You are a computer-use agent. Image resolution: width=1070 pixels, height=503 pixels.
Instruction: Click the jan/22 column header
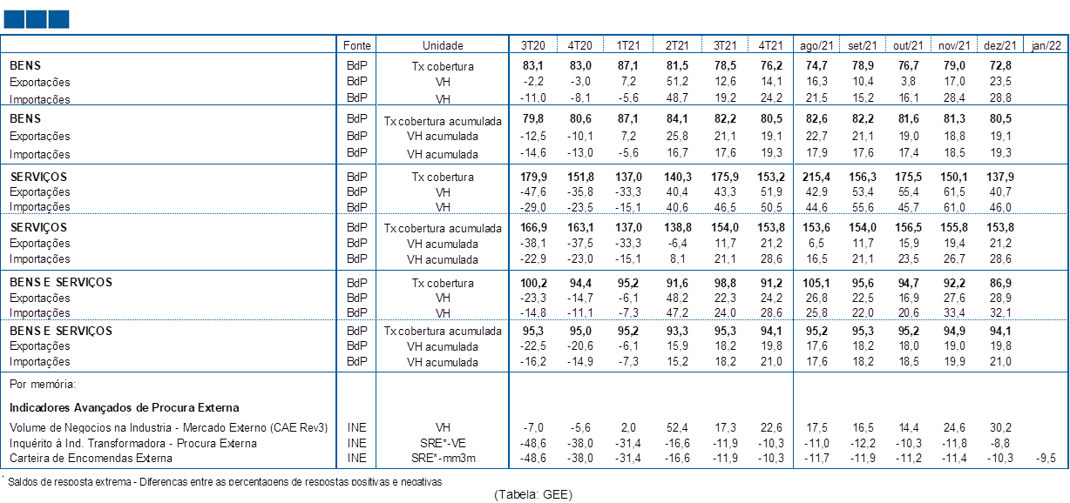[1046, 45]
